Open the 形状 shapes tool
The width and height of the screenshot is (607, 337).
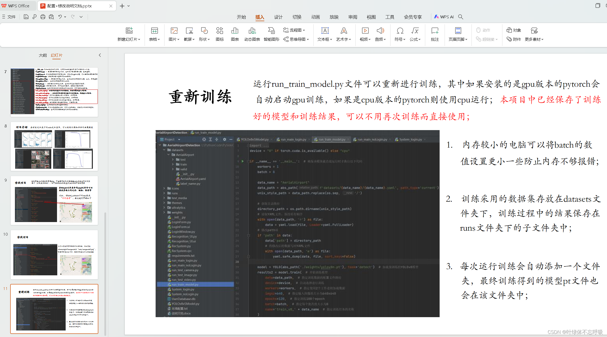pos(204,31)
